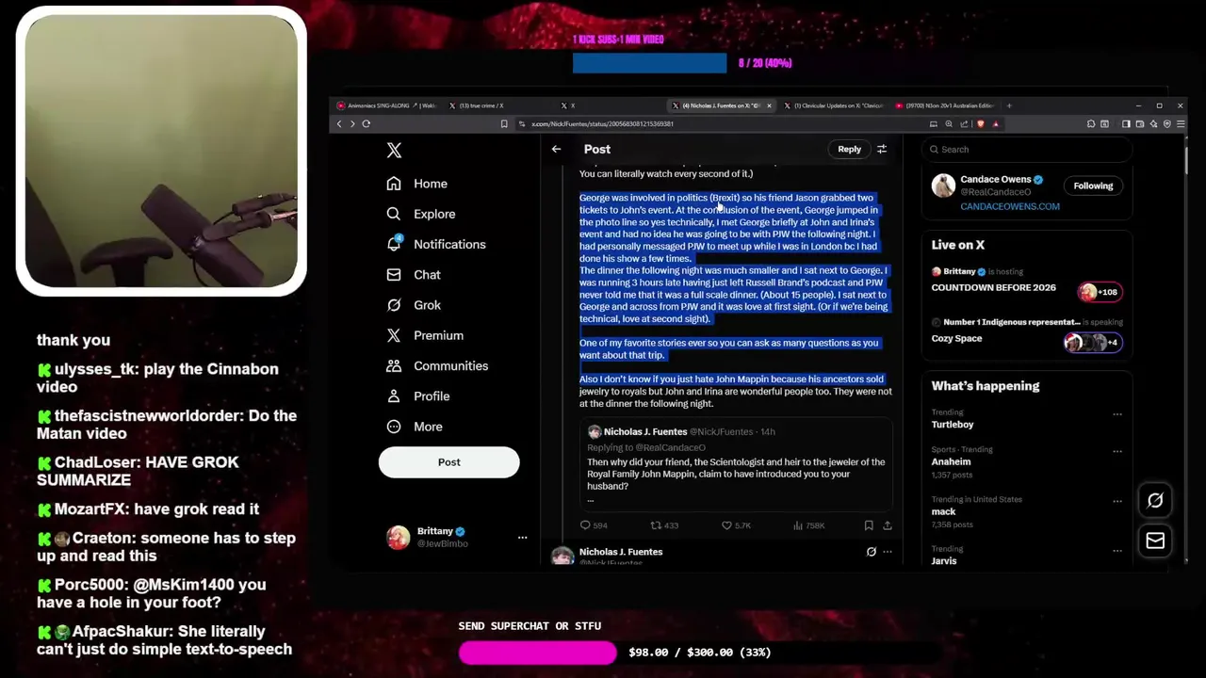Open the mack trending topic
Image resolution: width=1206 pixels, height=678 pixels.
point(943,511)
